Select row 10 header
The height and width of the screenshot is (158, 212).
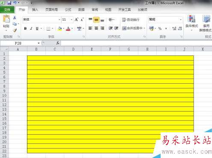click(x=4, y=95)
